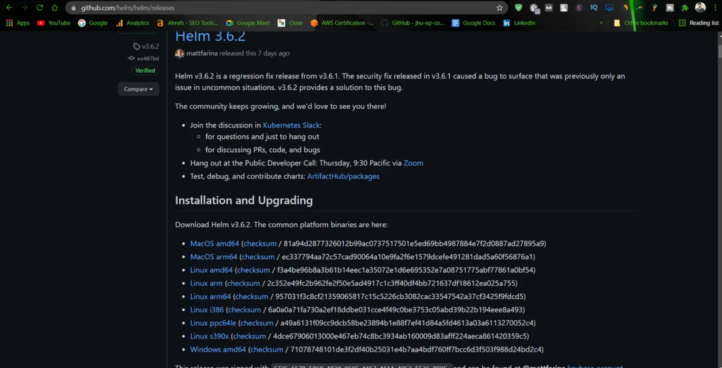Download the Windows amd64 binary
The height and width of the screenshot is (368, 722).
pos(218,349)
